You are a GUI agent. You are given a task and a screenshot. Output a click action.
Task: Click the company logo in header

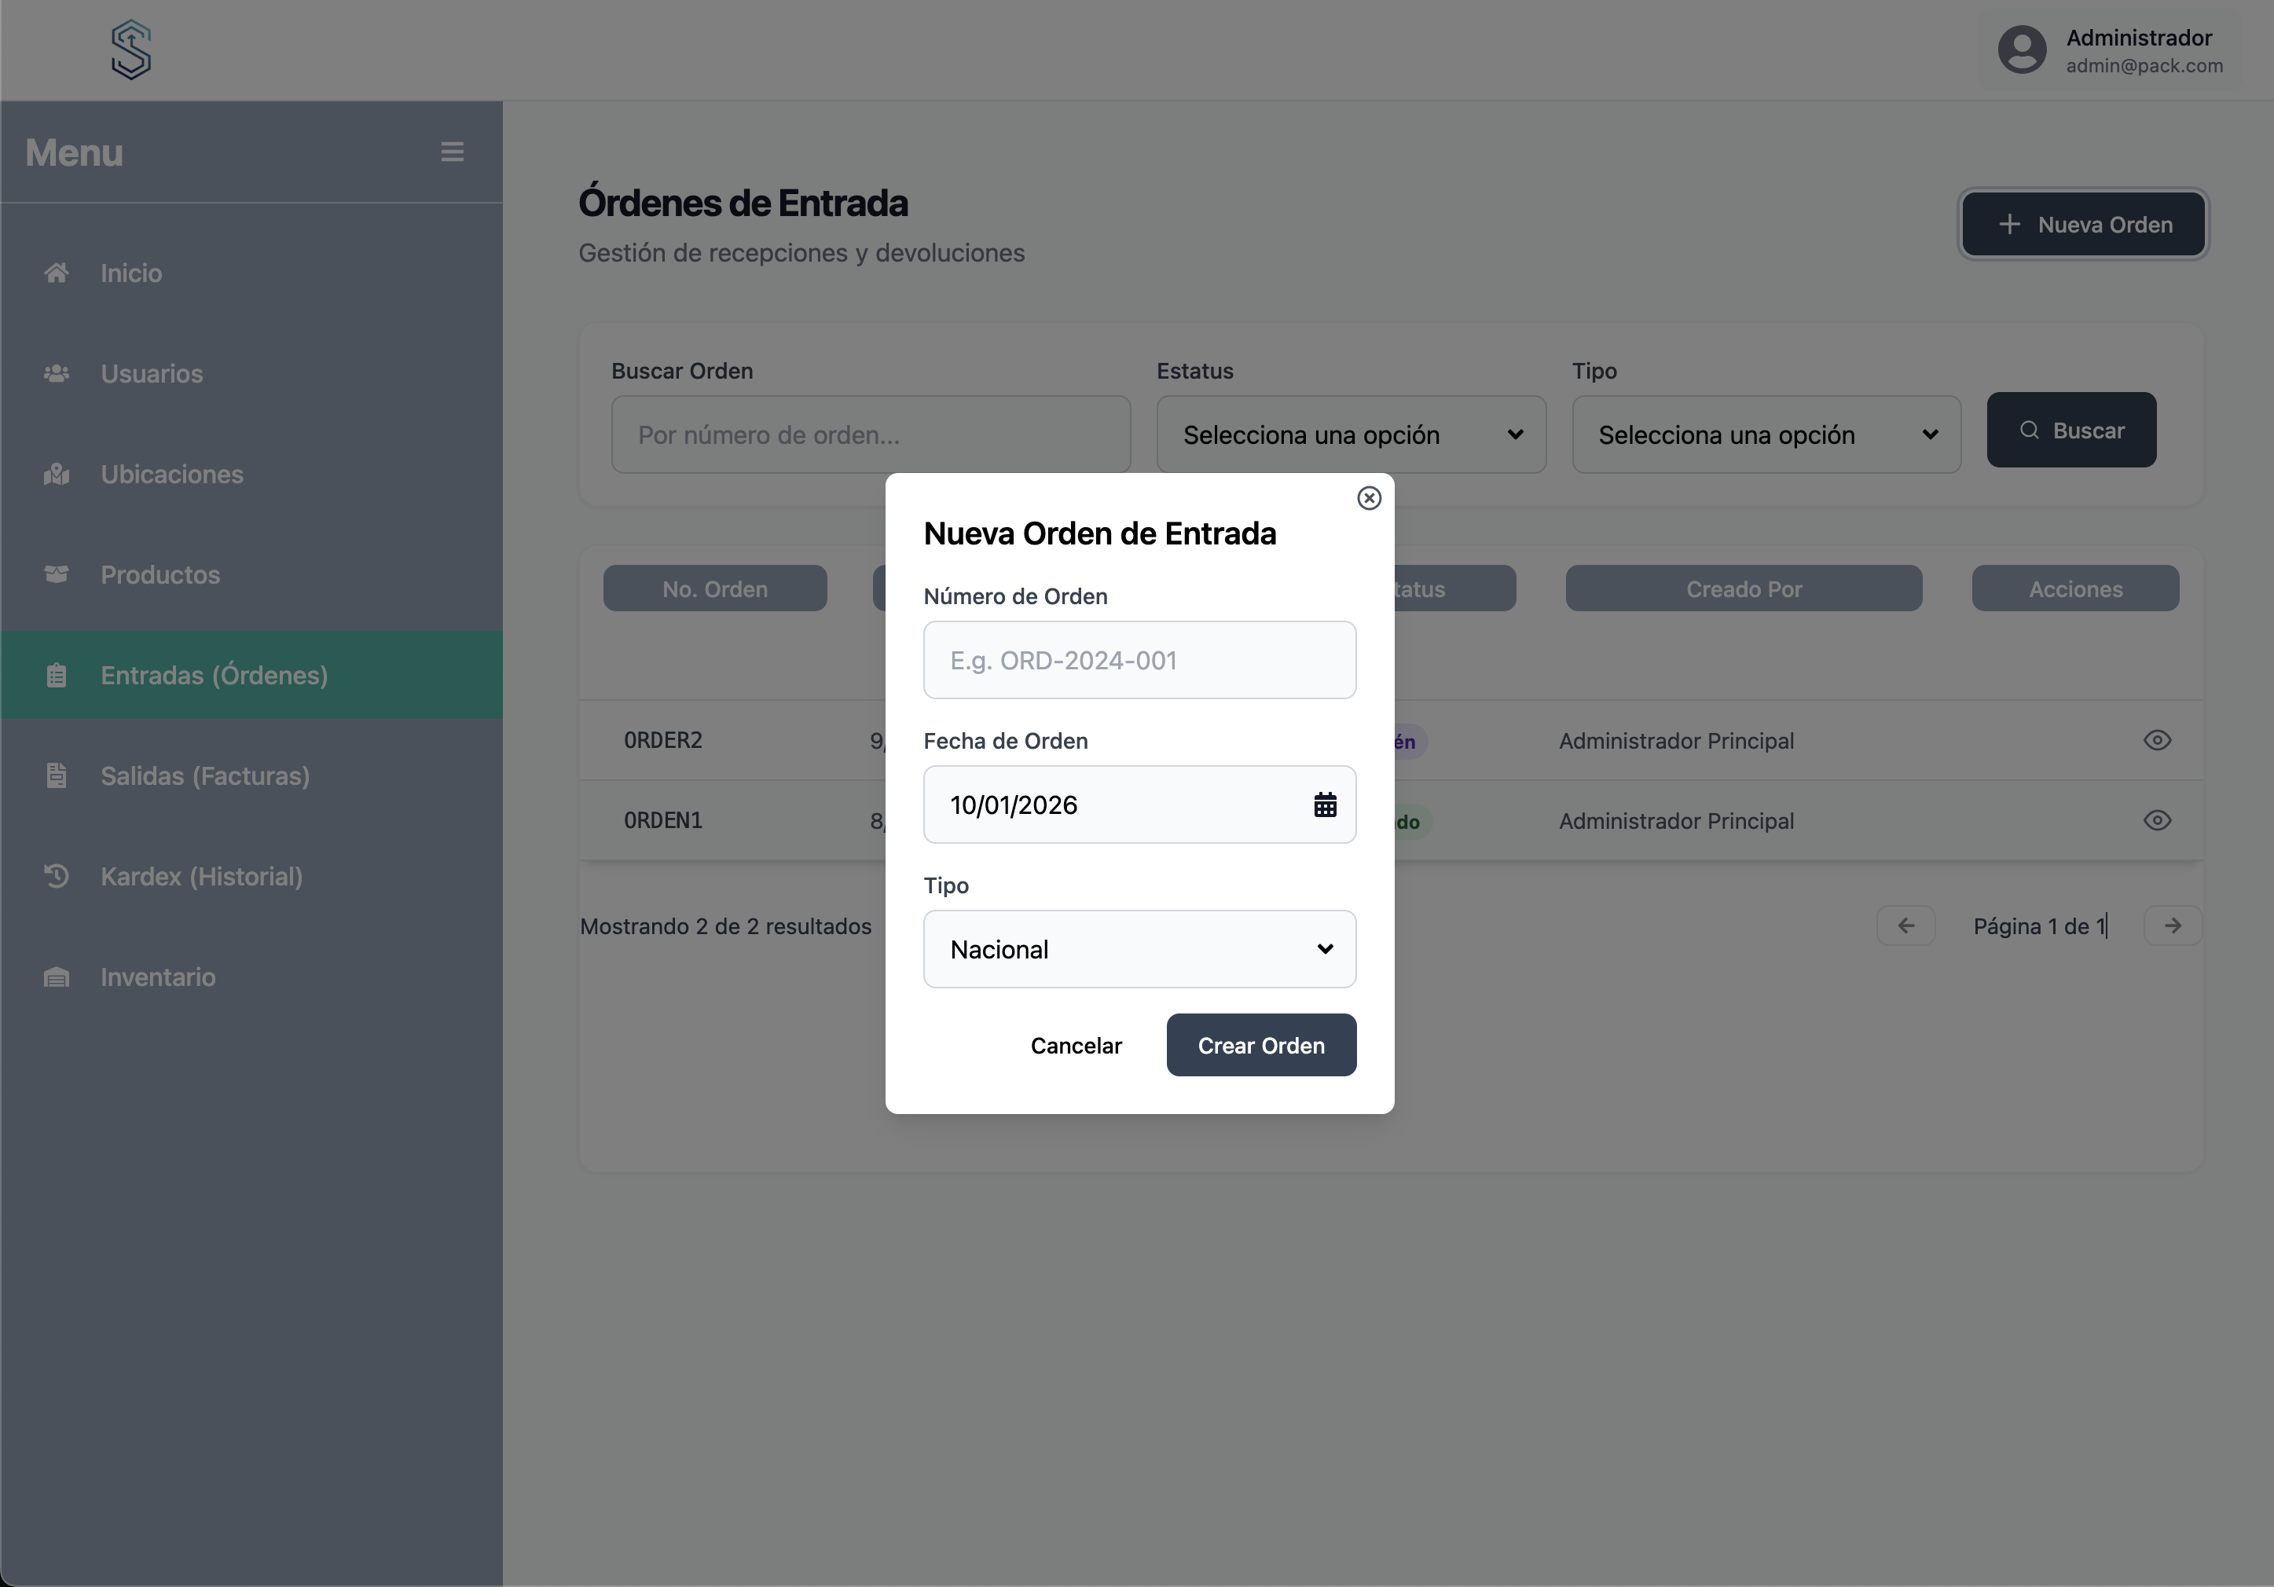pyautogui.click(x=130, y=49)
